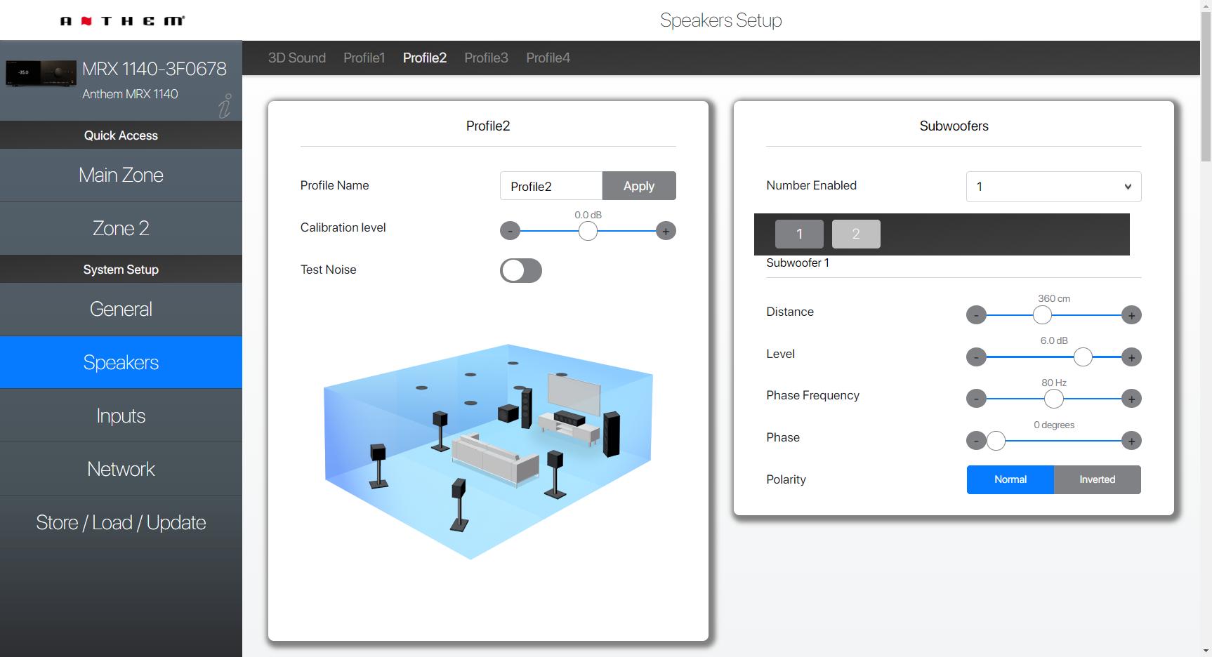
Task: Click the Quick Access header
Action: click(x=121, y=135)
